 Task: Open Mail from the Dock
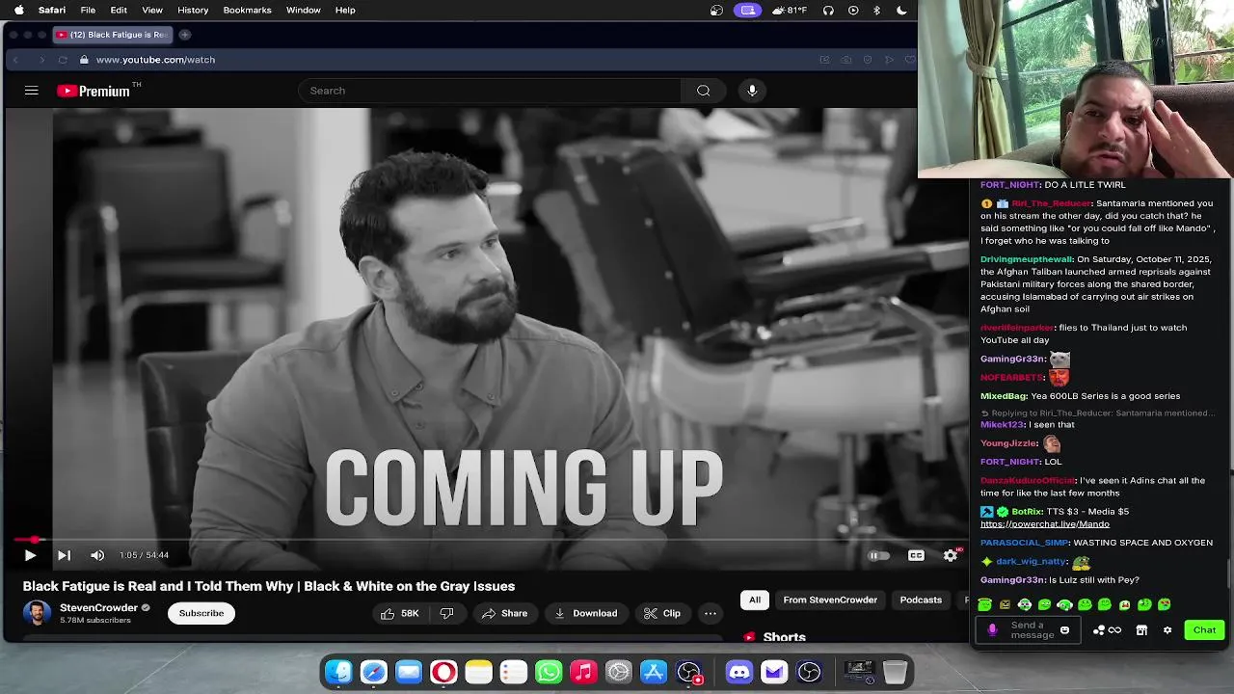pos(409,672)
